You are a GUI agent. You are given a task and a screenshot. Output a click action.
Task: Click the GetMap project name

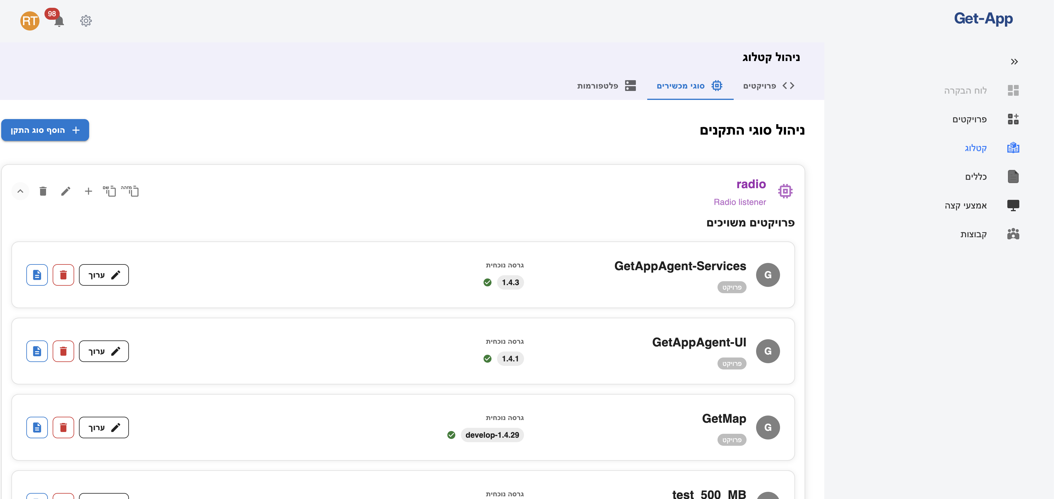[x=724, y=418]
